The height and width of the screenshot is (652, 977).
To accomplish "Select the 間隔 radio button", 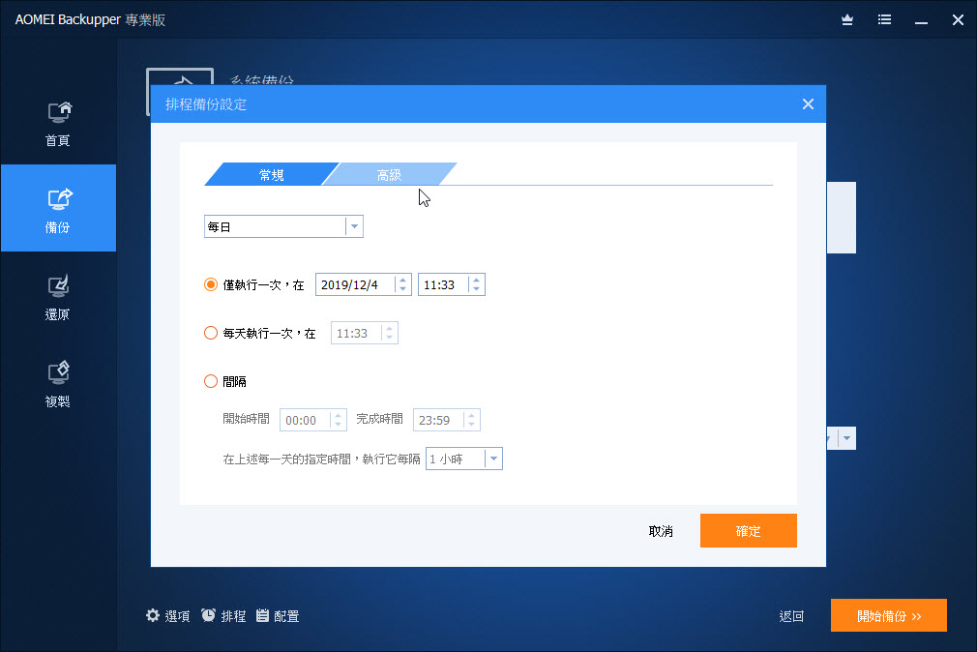I will pos(211,381).
